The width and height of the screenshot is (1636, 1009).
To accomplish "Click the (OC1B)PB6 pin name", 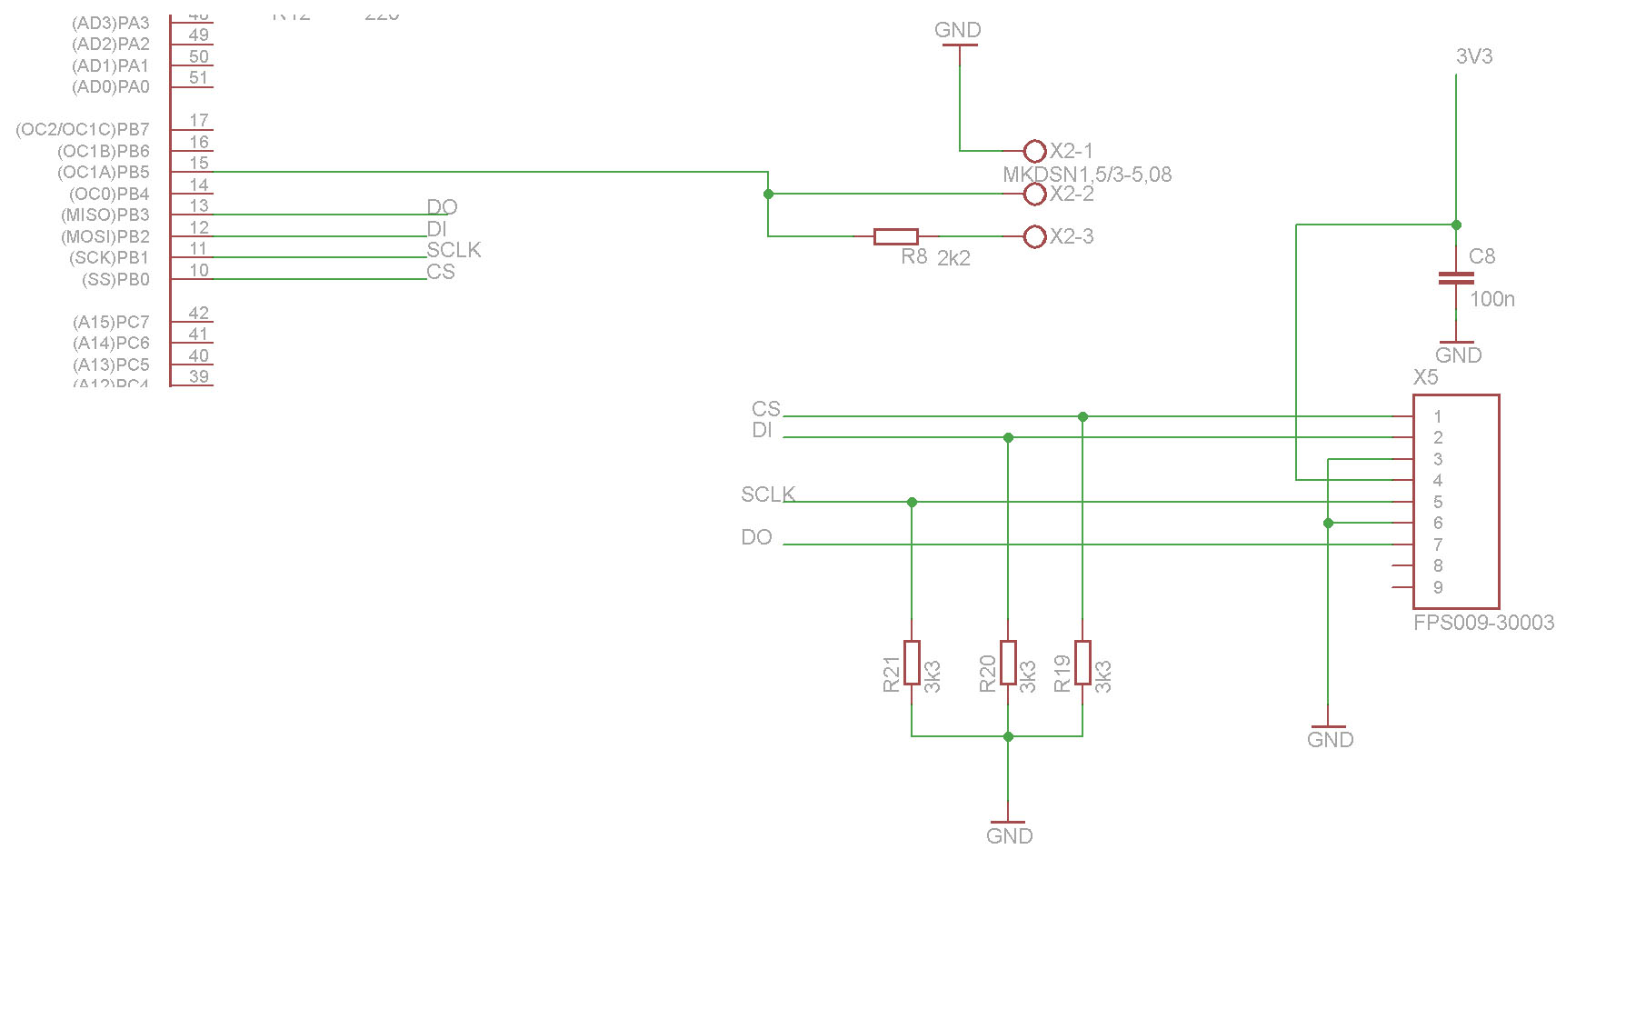I will (x=104, y=151).
